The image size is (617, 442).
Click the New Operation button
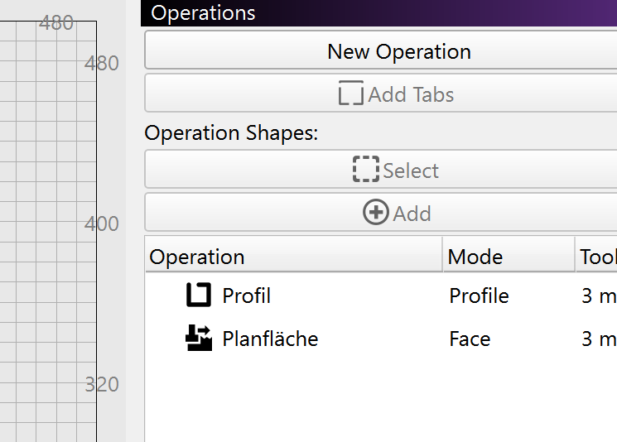398,51
